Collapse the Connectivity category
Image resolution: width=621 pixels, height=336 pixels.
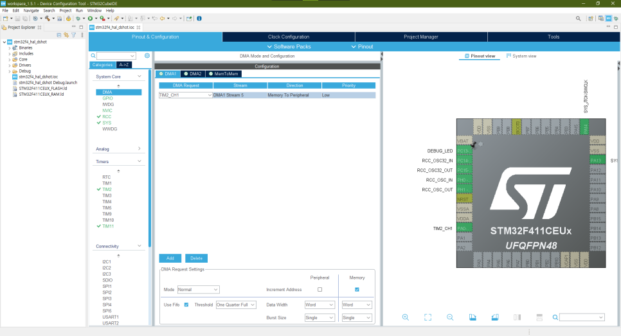point(139,246)
